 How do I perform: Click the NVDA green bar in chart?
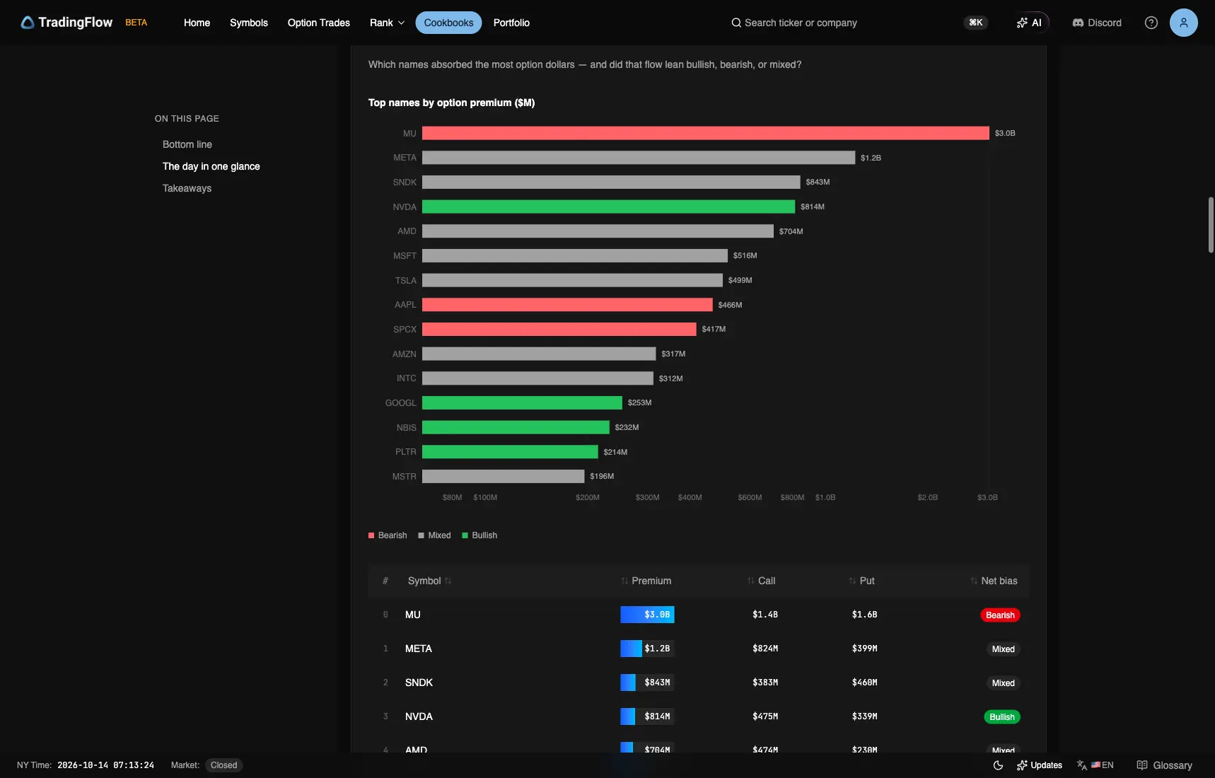(609, 207)
